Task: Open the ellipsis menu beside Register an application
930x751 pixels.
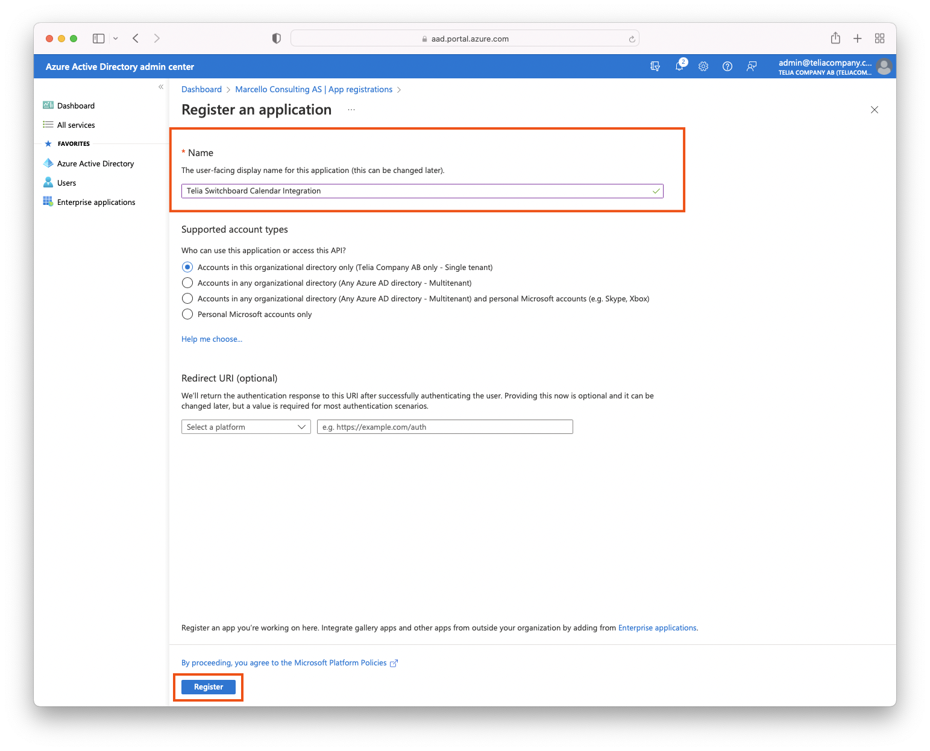Action: pyautogui.click(x=351, y=110)
